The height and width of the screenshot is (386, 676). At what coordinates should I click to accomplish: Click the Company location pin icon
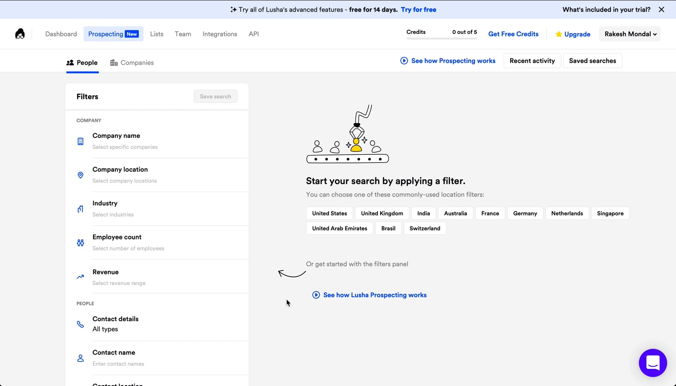[x=80, y=175]
